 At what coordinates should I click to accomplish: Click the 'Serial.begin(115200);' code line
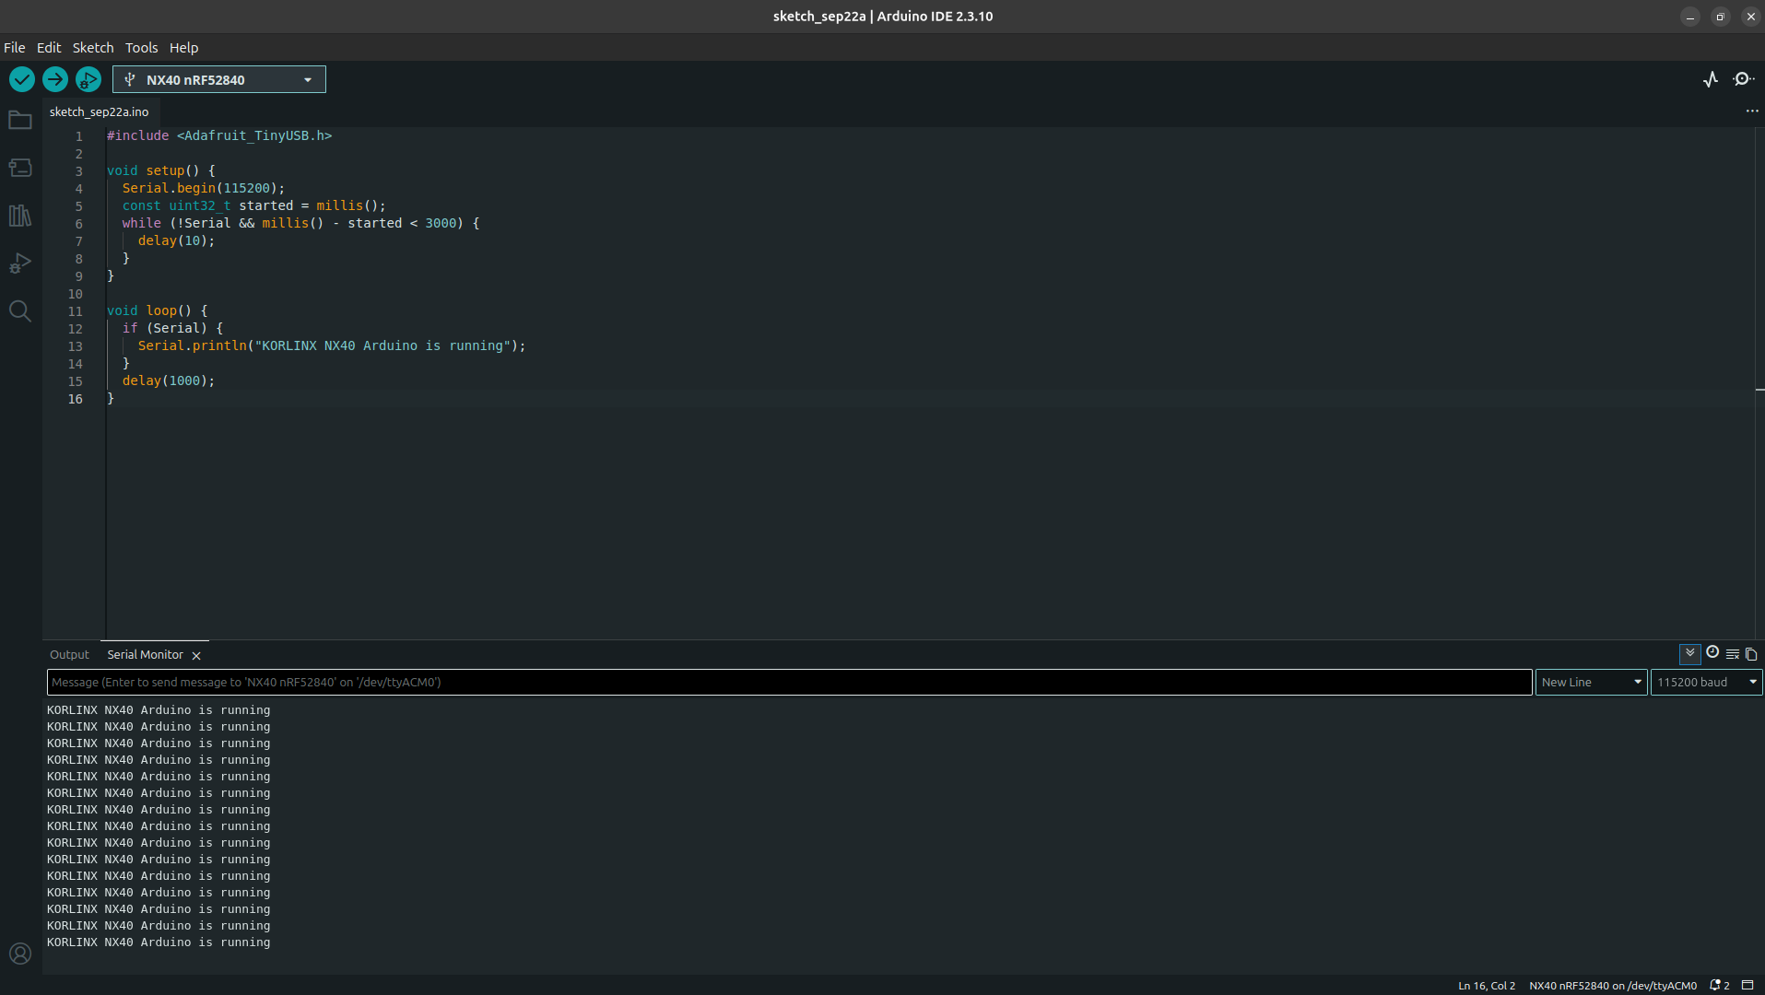204,188
